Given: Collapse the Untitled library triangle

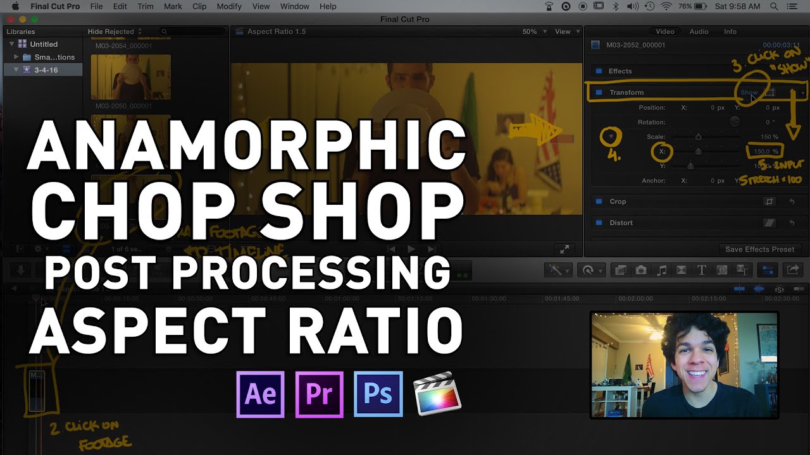Looking at the screenshot, I should click(12, 44).
